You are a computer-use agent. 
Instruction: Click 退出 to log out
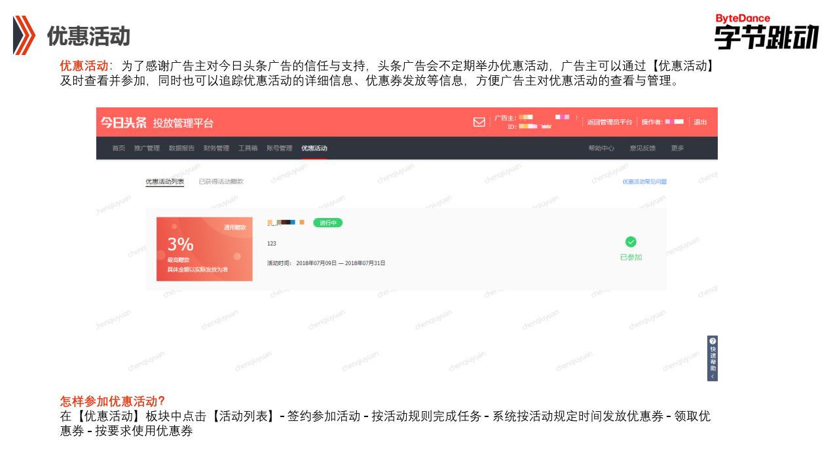(700, 122)
